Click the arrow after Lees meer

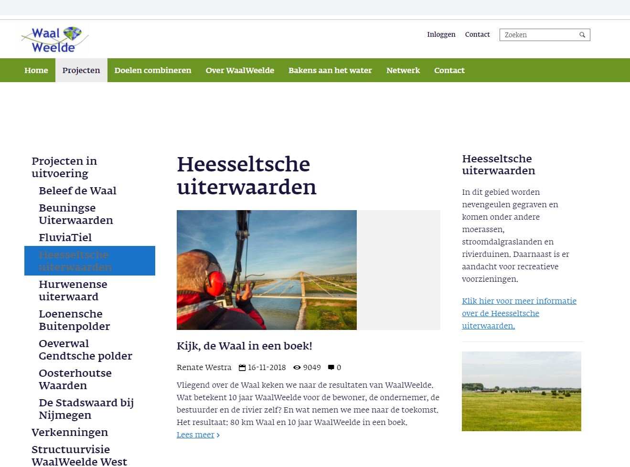(218, 435)
